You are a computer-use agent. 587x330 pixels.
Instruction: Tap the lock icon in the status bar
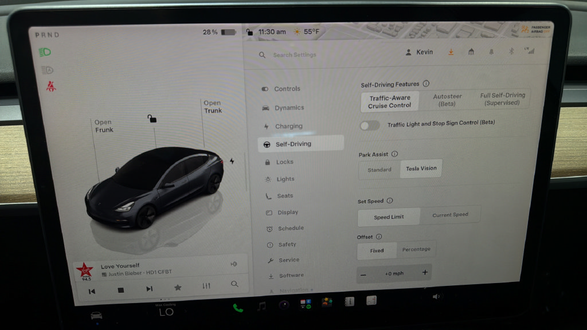(x=249, y=32)
